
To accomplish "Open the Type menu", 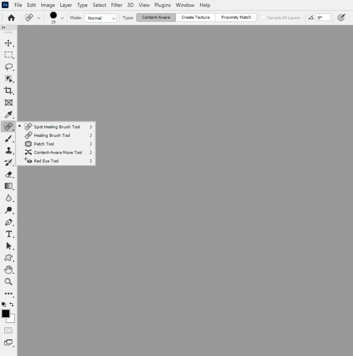I will (82, 5).
